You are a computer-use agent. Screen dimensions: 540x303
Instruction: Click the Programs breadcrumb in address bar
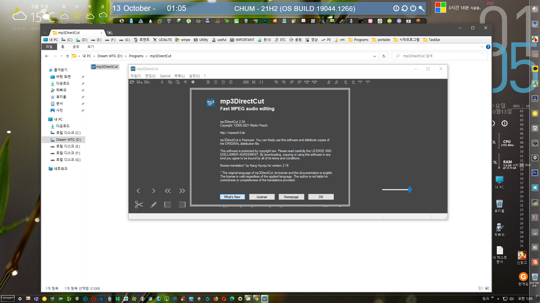pos(136,56)
